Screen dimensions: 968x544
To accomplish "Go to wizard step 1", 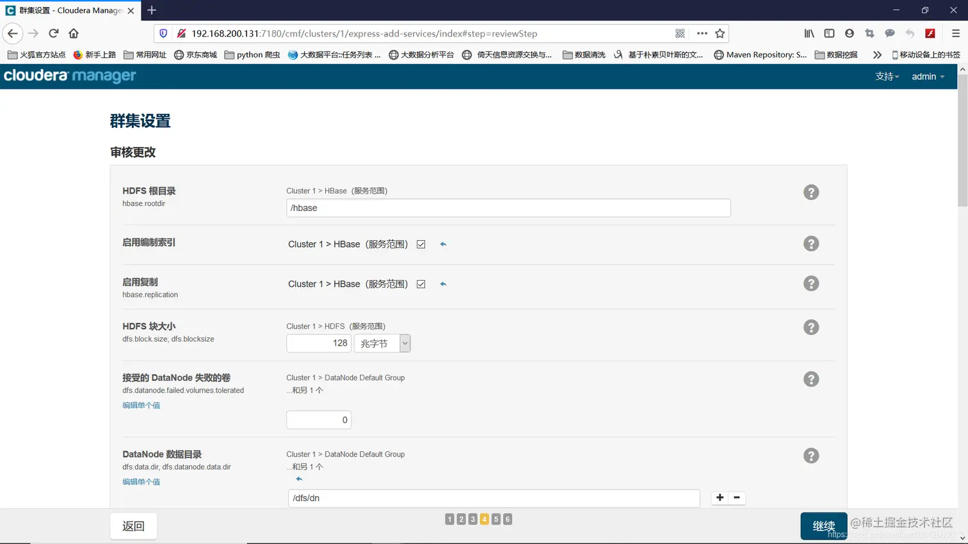I will [449, 519].
